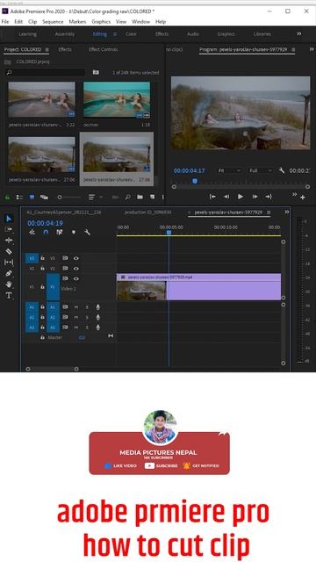
Task: Click the Project panel search field
Action: [x=46, y=72]
